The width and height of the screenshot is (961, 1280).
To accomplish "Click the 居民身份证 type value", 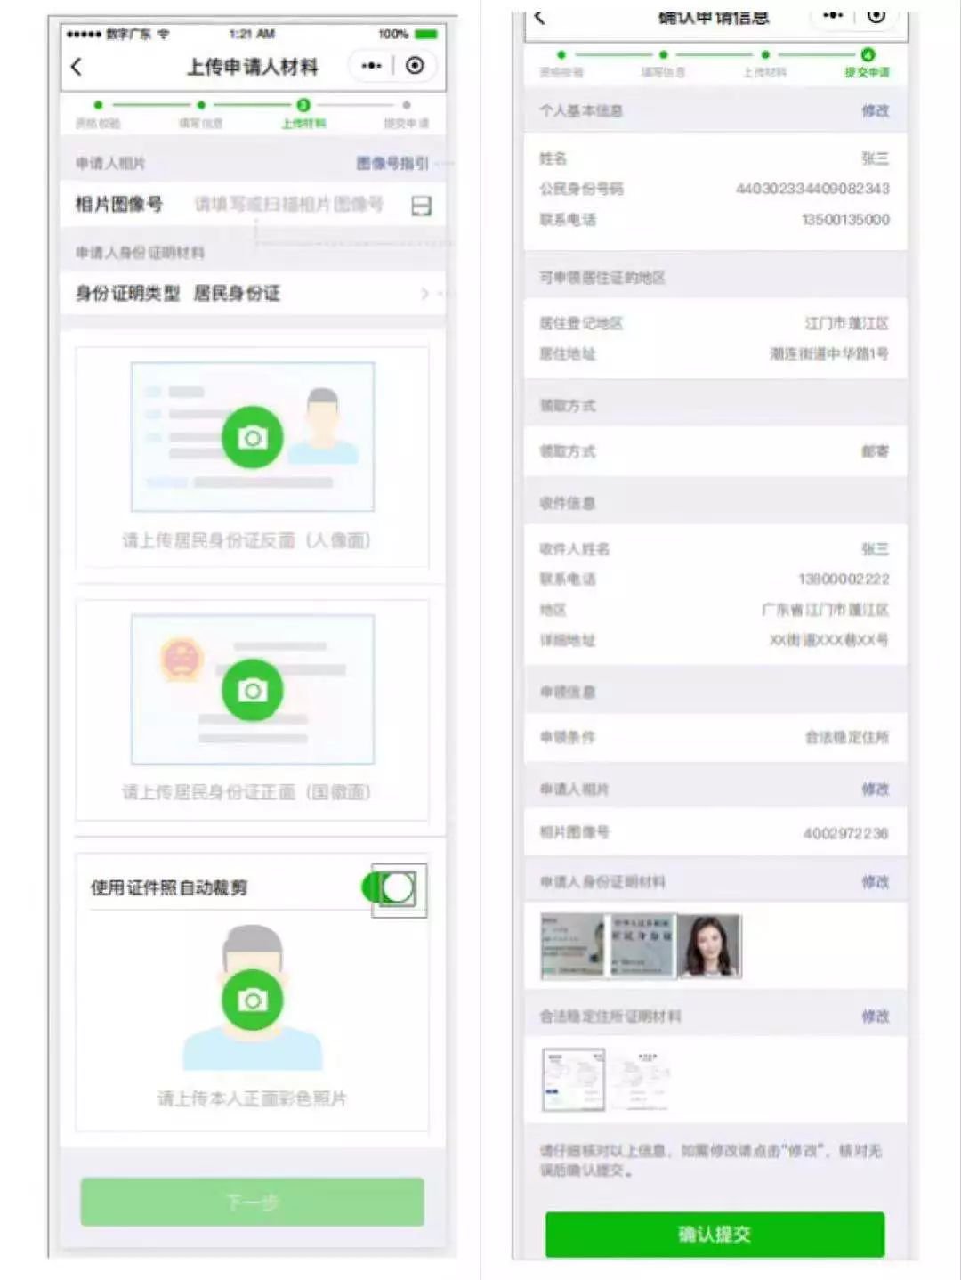I will [237, 294].
